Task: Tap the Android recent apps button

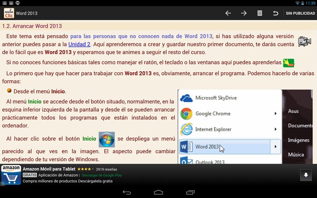Action: (x=190, y=193)
